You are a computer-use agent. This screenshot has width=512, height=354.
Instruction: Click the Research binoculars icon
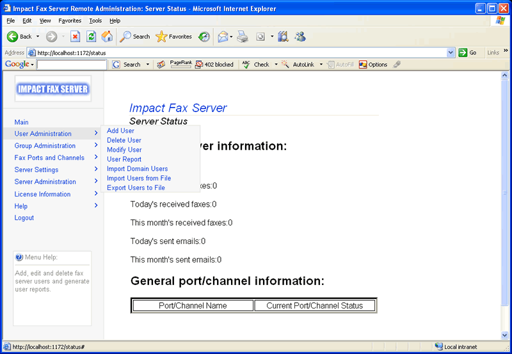coord(283,36)
